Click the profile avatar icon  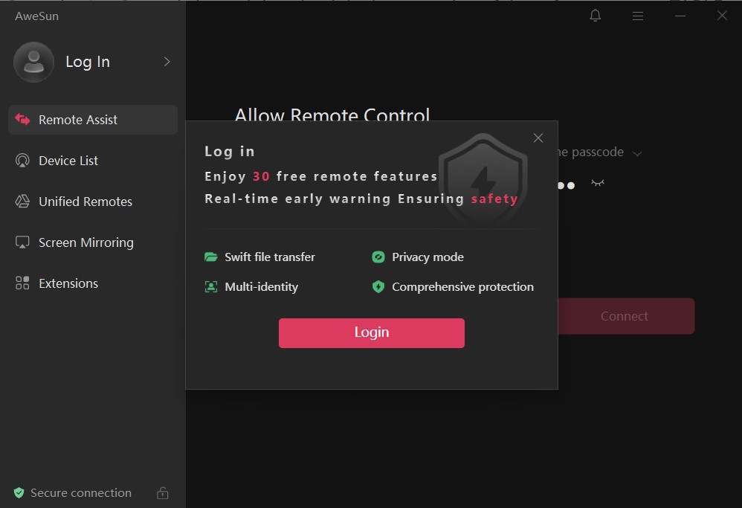(x=33, y=62)
